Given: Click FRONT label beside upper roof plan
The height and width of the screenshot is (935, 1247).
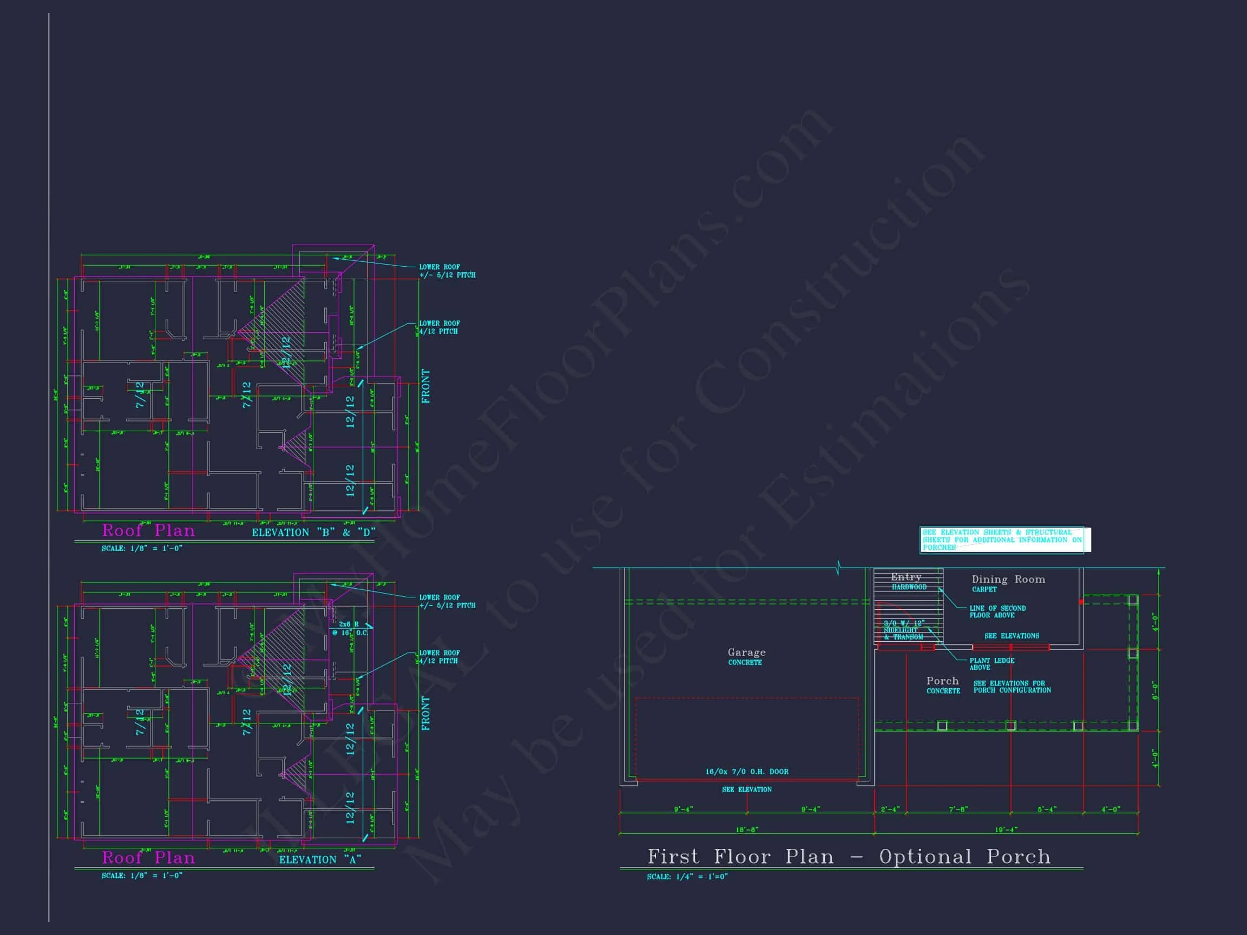Looking at the screenshot, I should click(425, 386).
